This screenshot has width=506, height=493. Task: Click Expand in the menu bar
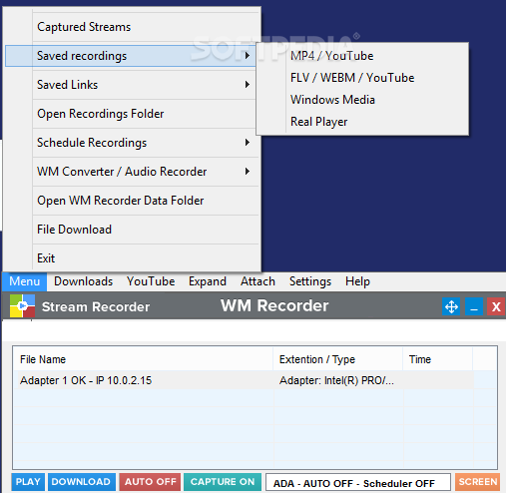(208, 281)
